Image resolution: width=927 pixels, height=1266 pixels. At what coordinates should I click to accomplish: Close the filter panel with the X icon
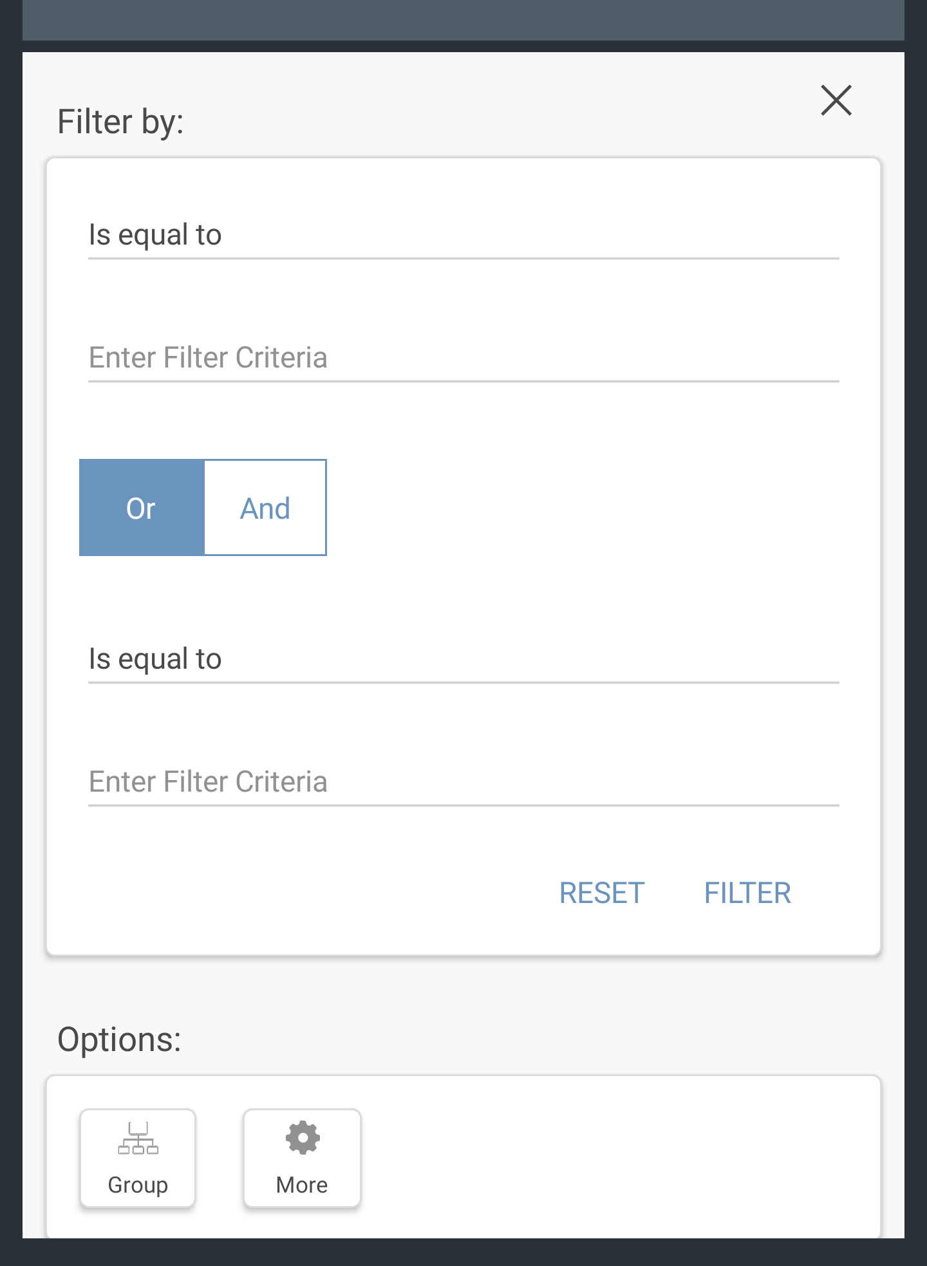click(836, 100)
